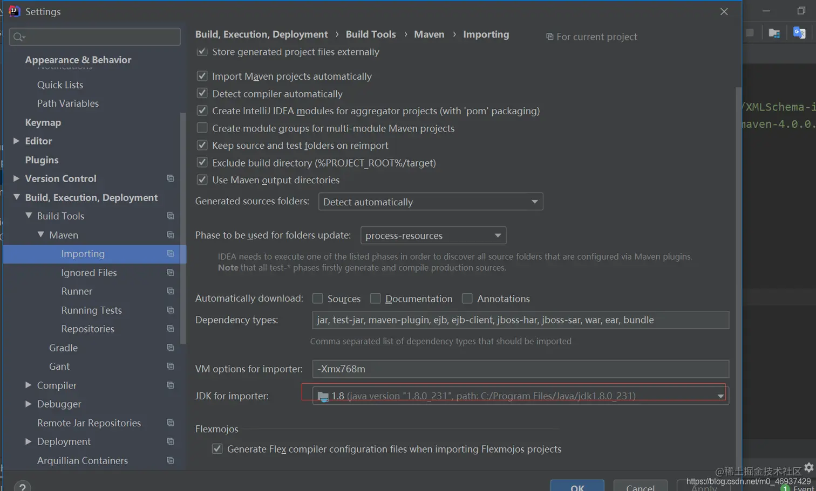Open Quick Lists settings page
Screen dimensions: 816x491
click(60, 85)
